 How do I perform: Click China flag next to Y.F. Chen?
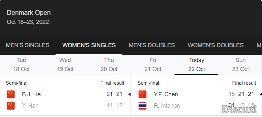click(142, 94)
